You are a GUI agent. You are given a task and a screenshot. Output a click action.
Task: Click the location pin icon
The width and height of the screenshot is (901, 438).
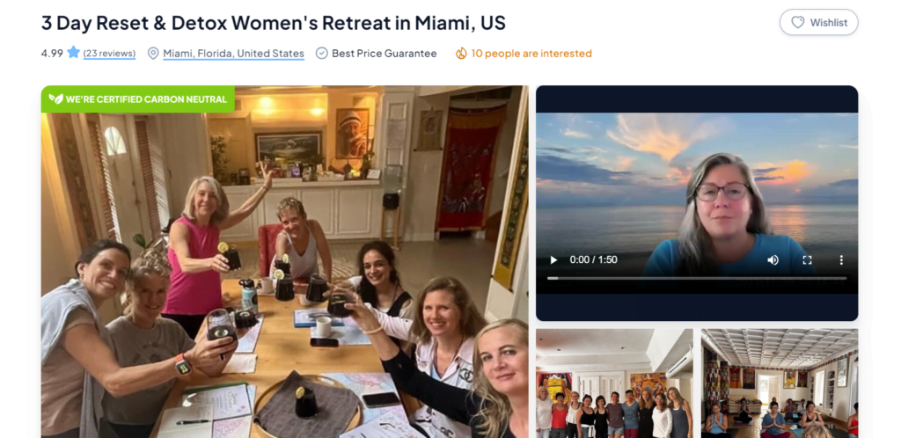pyautogui.click(x=153, y=54)
